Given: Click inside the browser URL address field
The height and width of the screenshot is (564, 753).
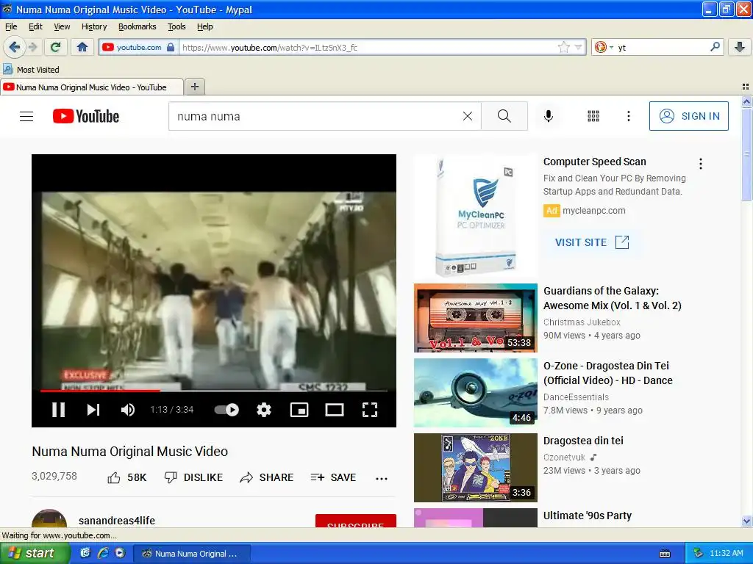Looking at the screenshot, I should click(x=368, y=47).
